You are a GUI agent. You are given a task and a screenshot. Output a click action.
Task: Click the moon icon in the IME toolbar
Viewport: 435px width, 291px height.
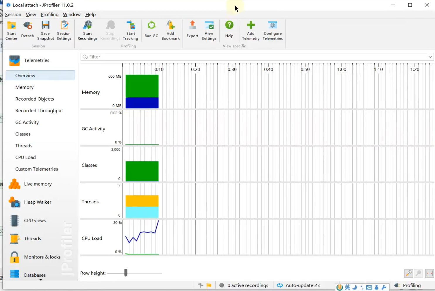click(x=355, y=287)
